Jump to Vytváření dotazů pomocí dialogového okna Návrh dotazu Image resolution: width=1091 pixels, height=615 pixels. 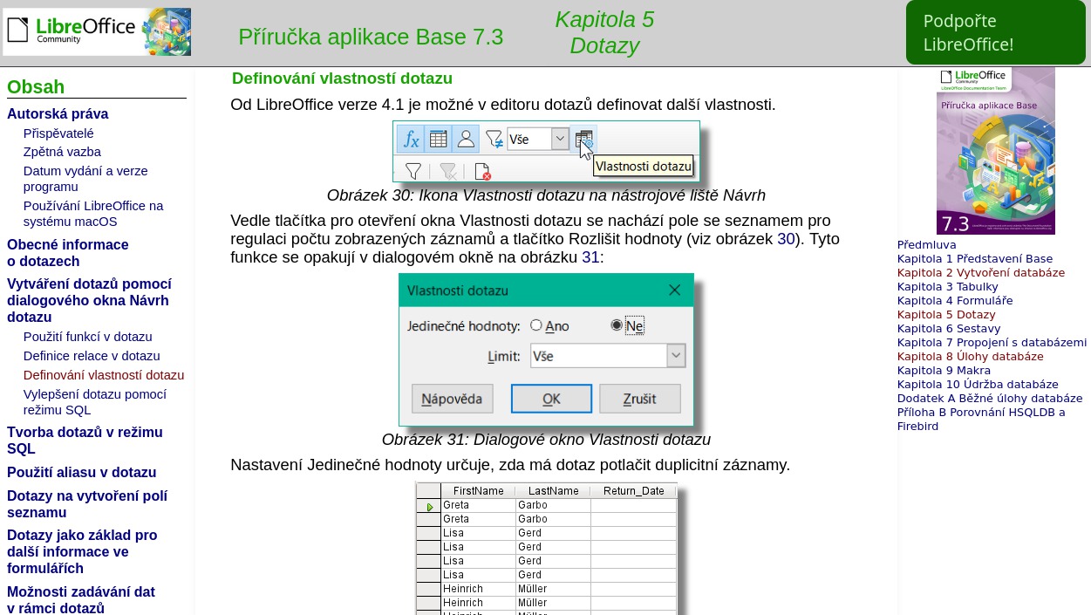coord(89,301)
